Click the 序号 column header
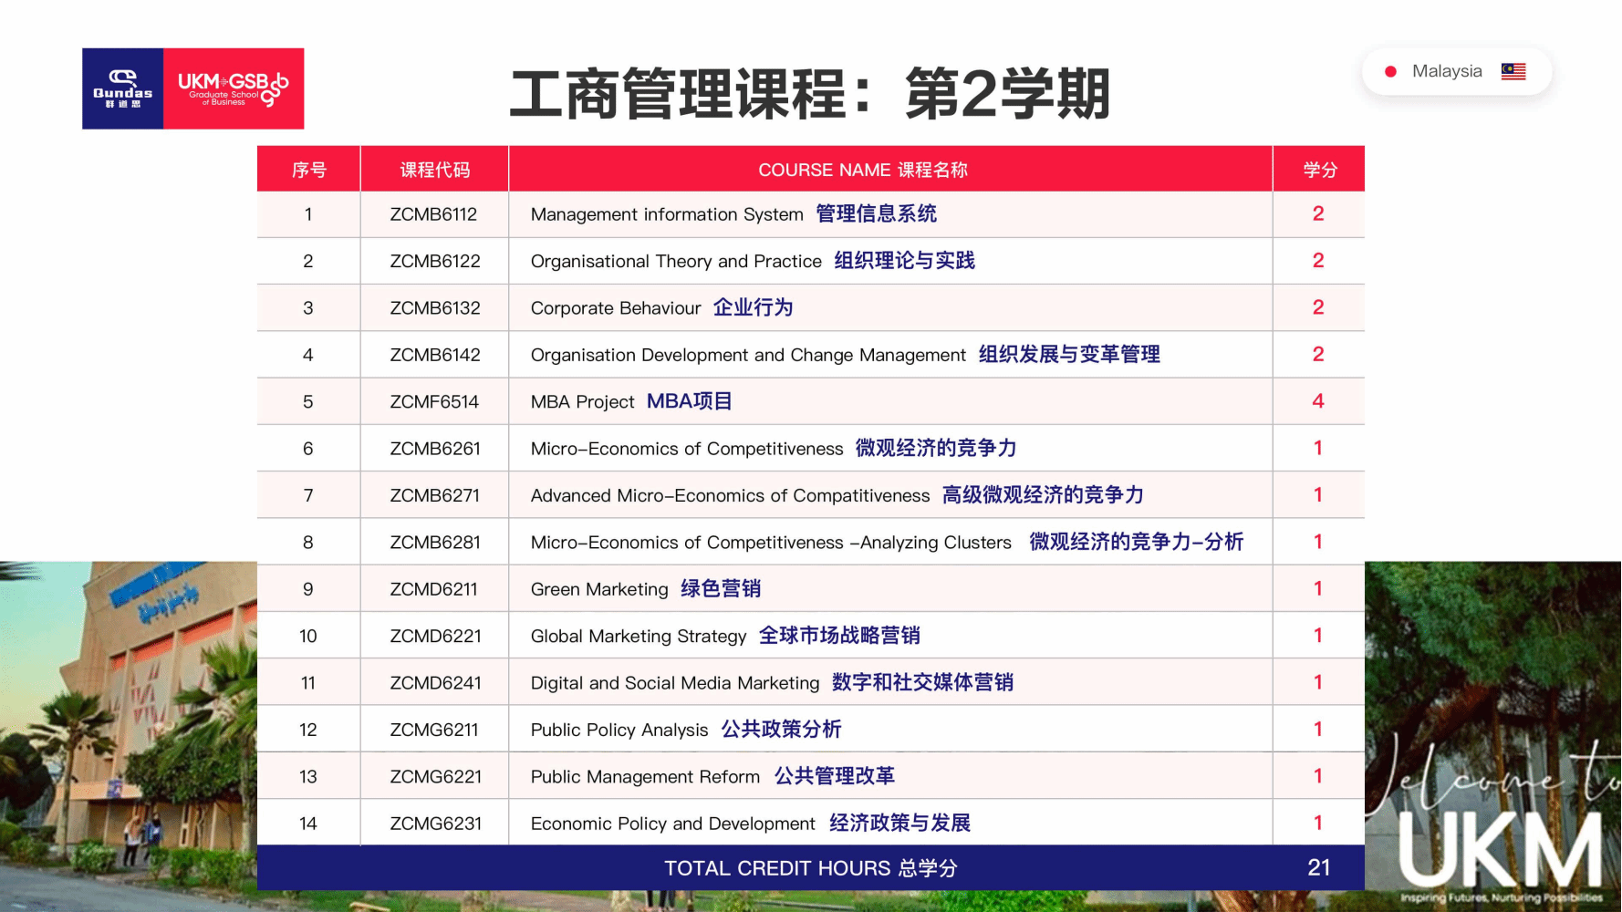This screenshot has height=912, width=1622. (x=308, y=170)
